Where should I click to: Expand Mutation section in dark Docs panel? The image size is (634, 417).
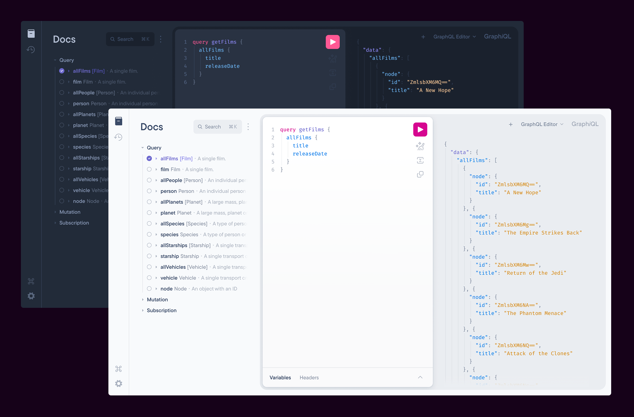[55, 212]
